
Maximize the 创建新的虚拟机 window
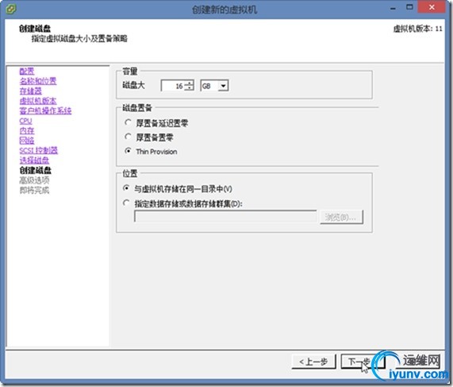409,7
